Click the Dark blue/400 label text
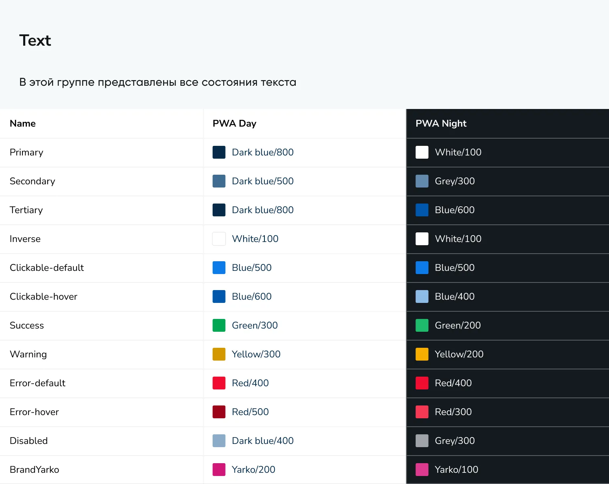Viewport: 609px width, 484px height. point(263,441)
